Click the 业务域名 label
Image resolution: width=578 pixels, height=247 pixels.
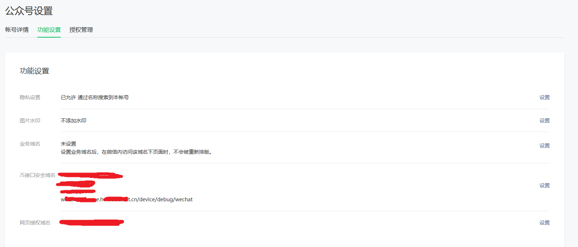(30, 144)
